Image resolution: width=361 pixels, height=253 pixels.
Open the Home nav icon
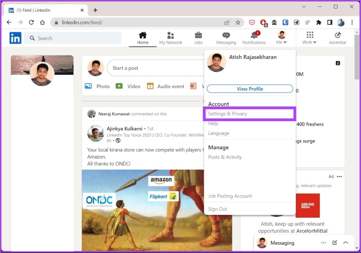click(x=143, y=38)
